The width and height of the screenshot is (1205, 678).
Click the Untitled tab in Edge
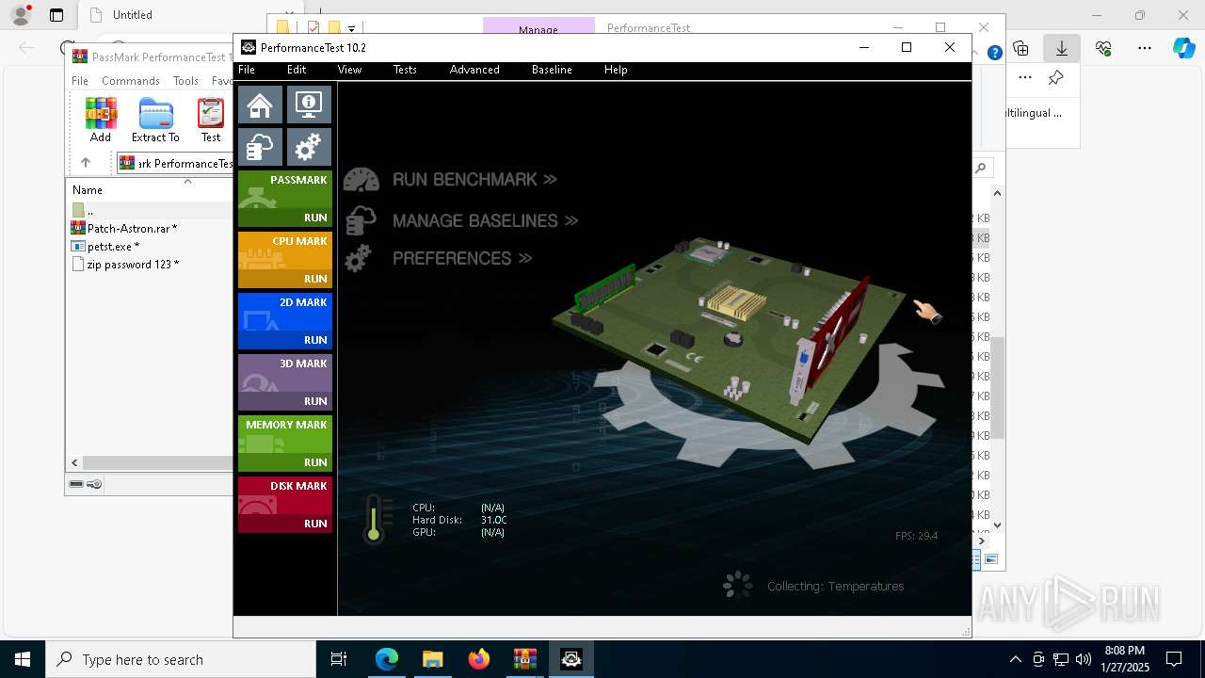pos(132,15)
